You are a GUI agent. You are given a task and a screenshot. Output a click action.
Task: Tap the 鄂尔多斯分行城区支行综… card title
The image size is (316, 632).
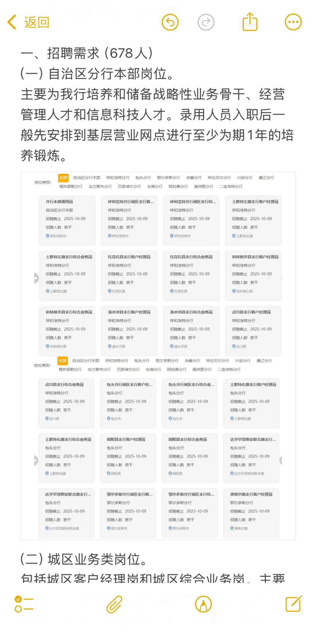[x=191, y=494]
